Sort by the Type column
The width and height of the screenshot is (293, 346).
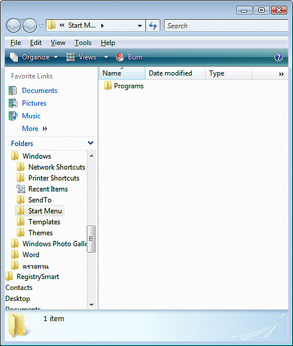(229, 73)
